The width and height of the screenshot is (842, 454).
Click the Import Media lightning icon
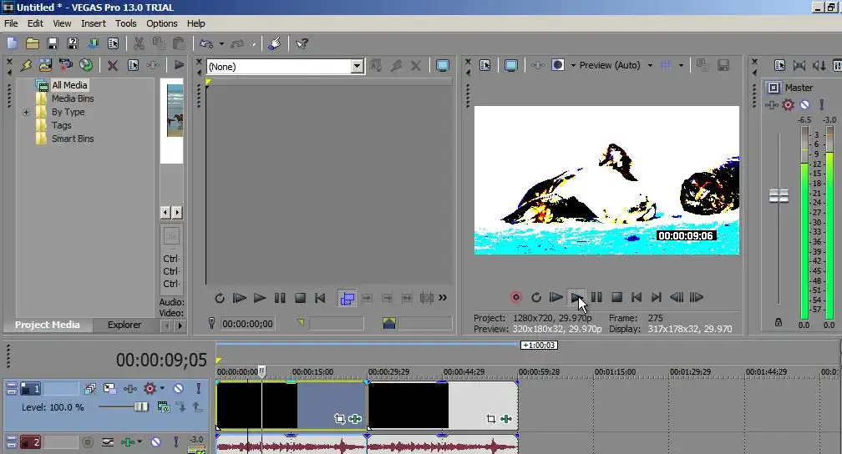tap(26, 65)
